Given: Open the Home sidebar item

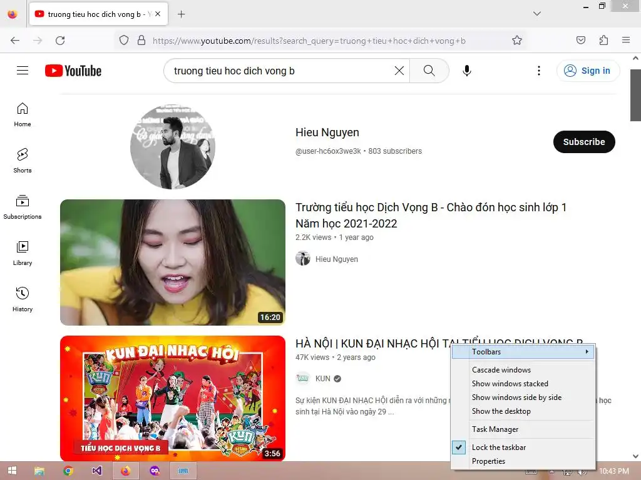Looking at the screenshot, I should (23, 115).
